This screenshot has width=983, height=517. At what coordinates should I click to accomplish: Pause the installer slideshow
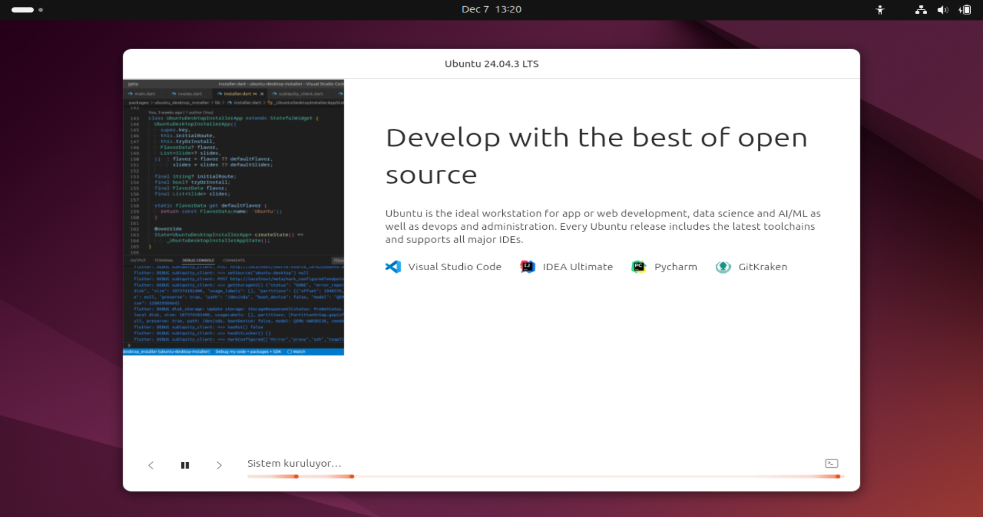click(x=185, y=465)
